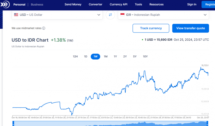Screen dimensions: 215x126
Task: Expand the IDR currency dropdown
Action: (x=205, y=15)
